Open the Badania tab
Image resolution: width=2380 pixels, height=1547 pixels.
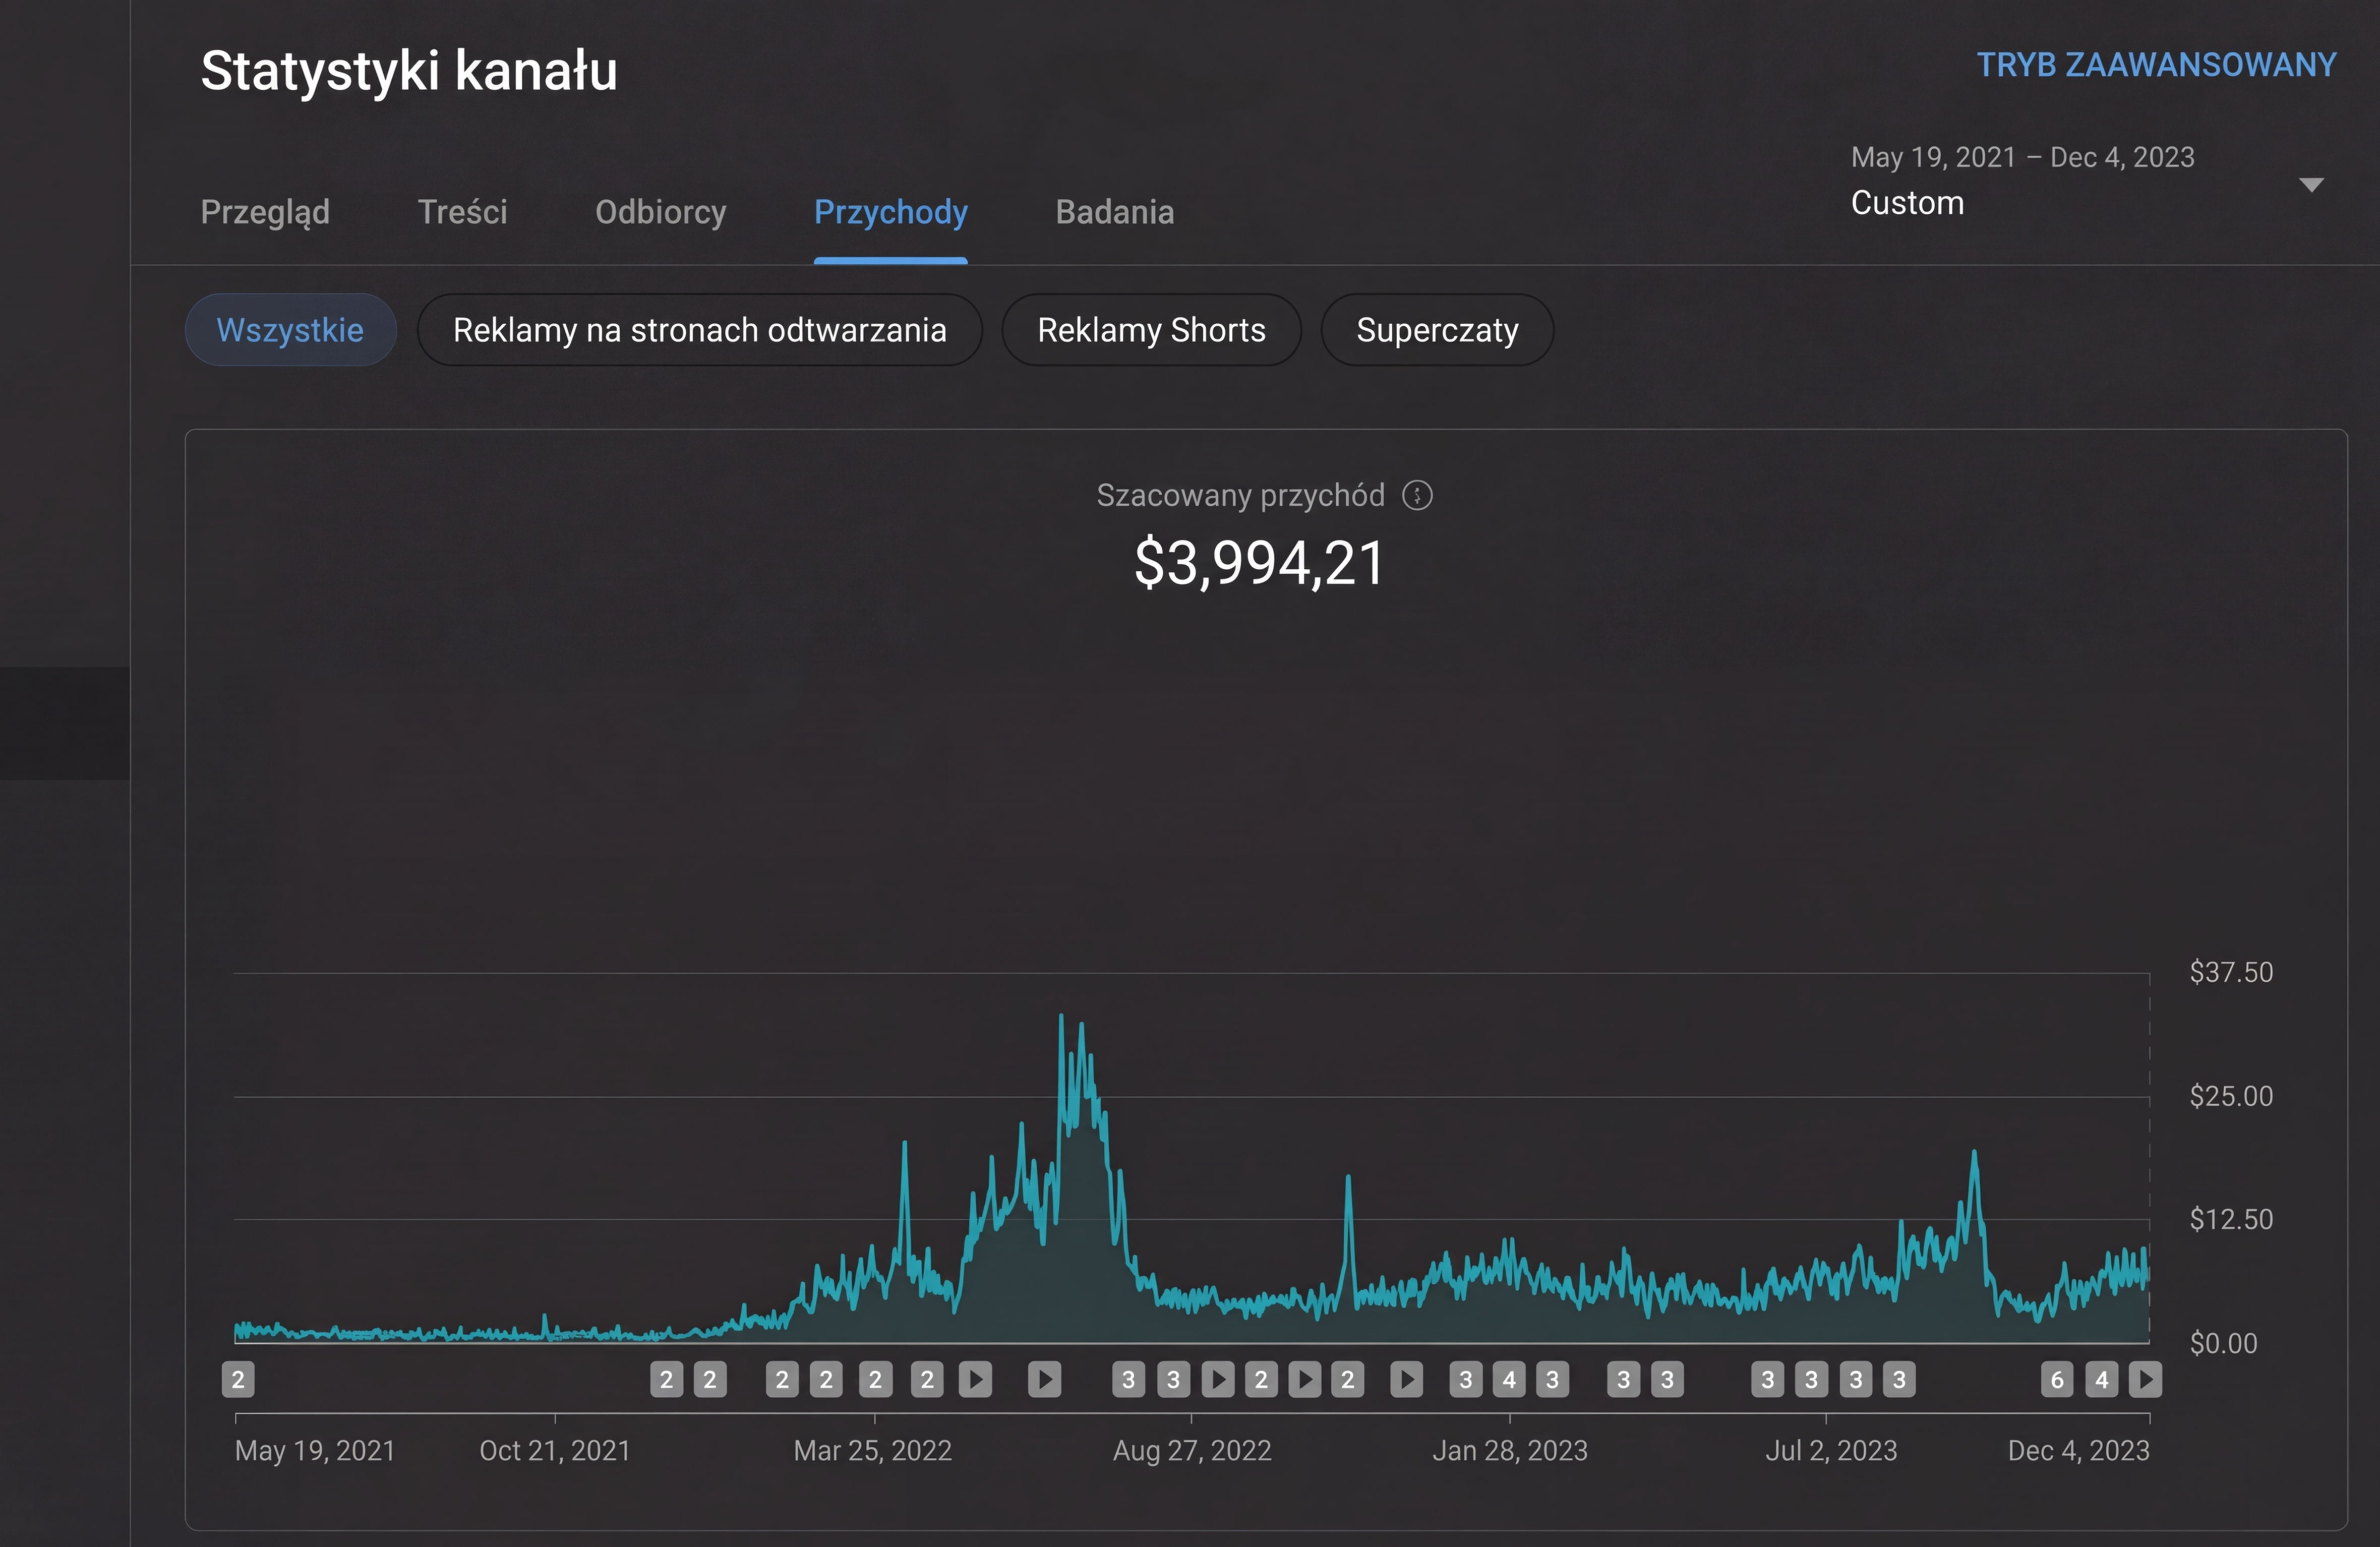(x=1114, y=212)
